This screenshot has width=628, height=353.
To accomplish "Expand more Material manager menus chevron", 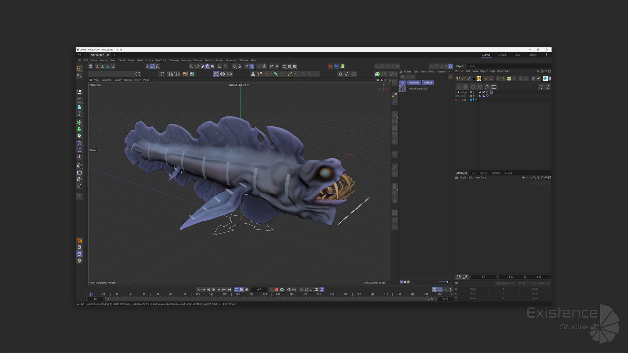I will point(449,72).
